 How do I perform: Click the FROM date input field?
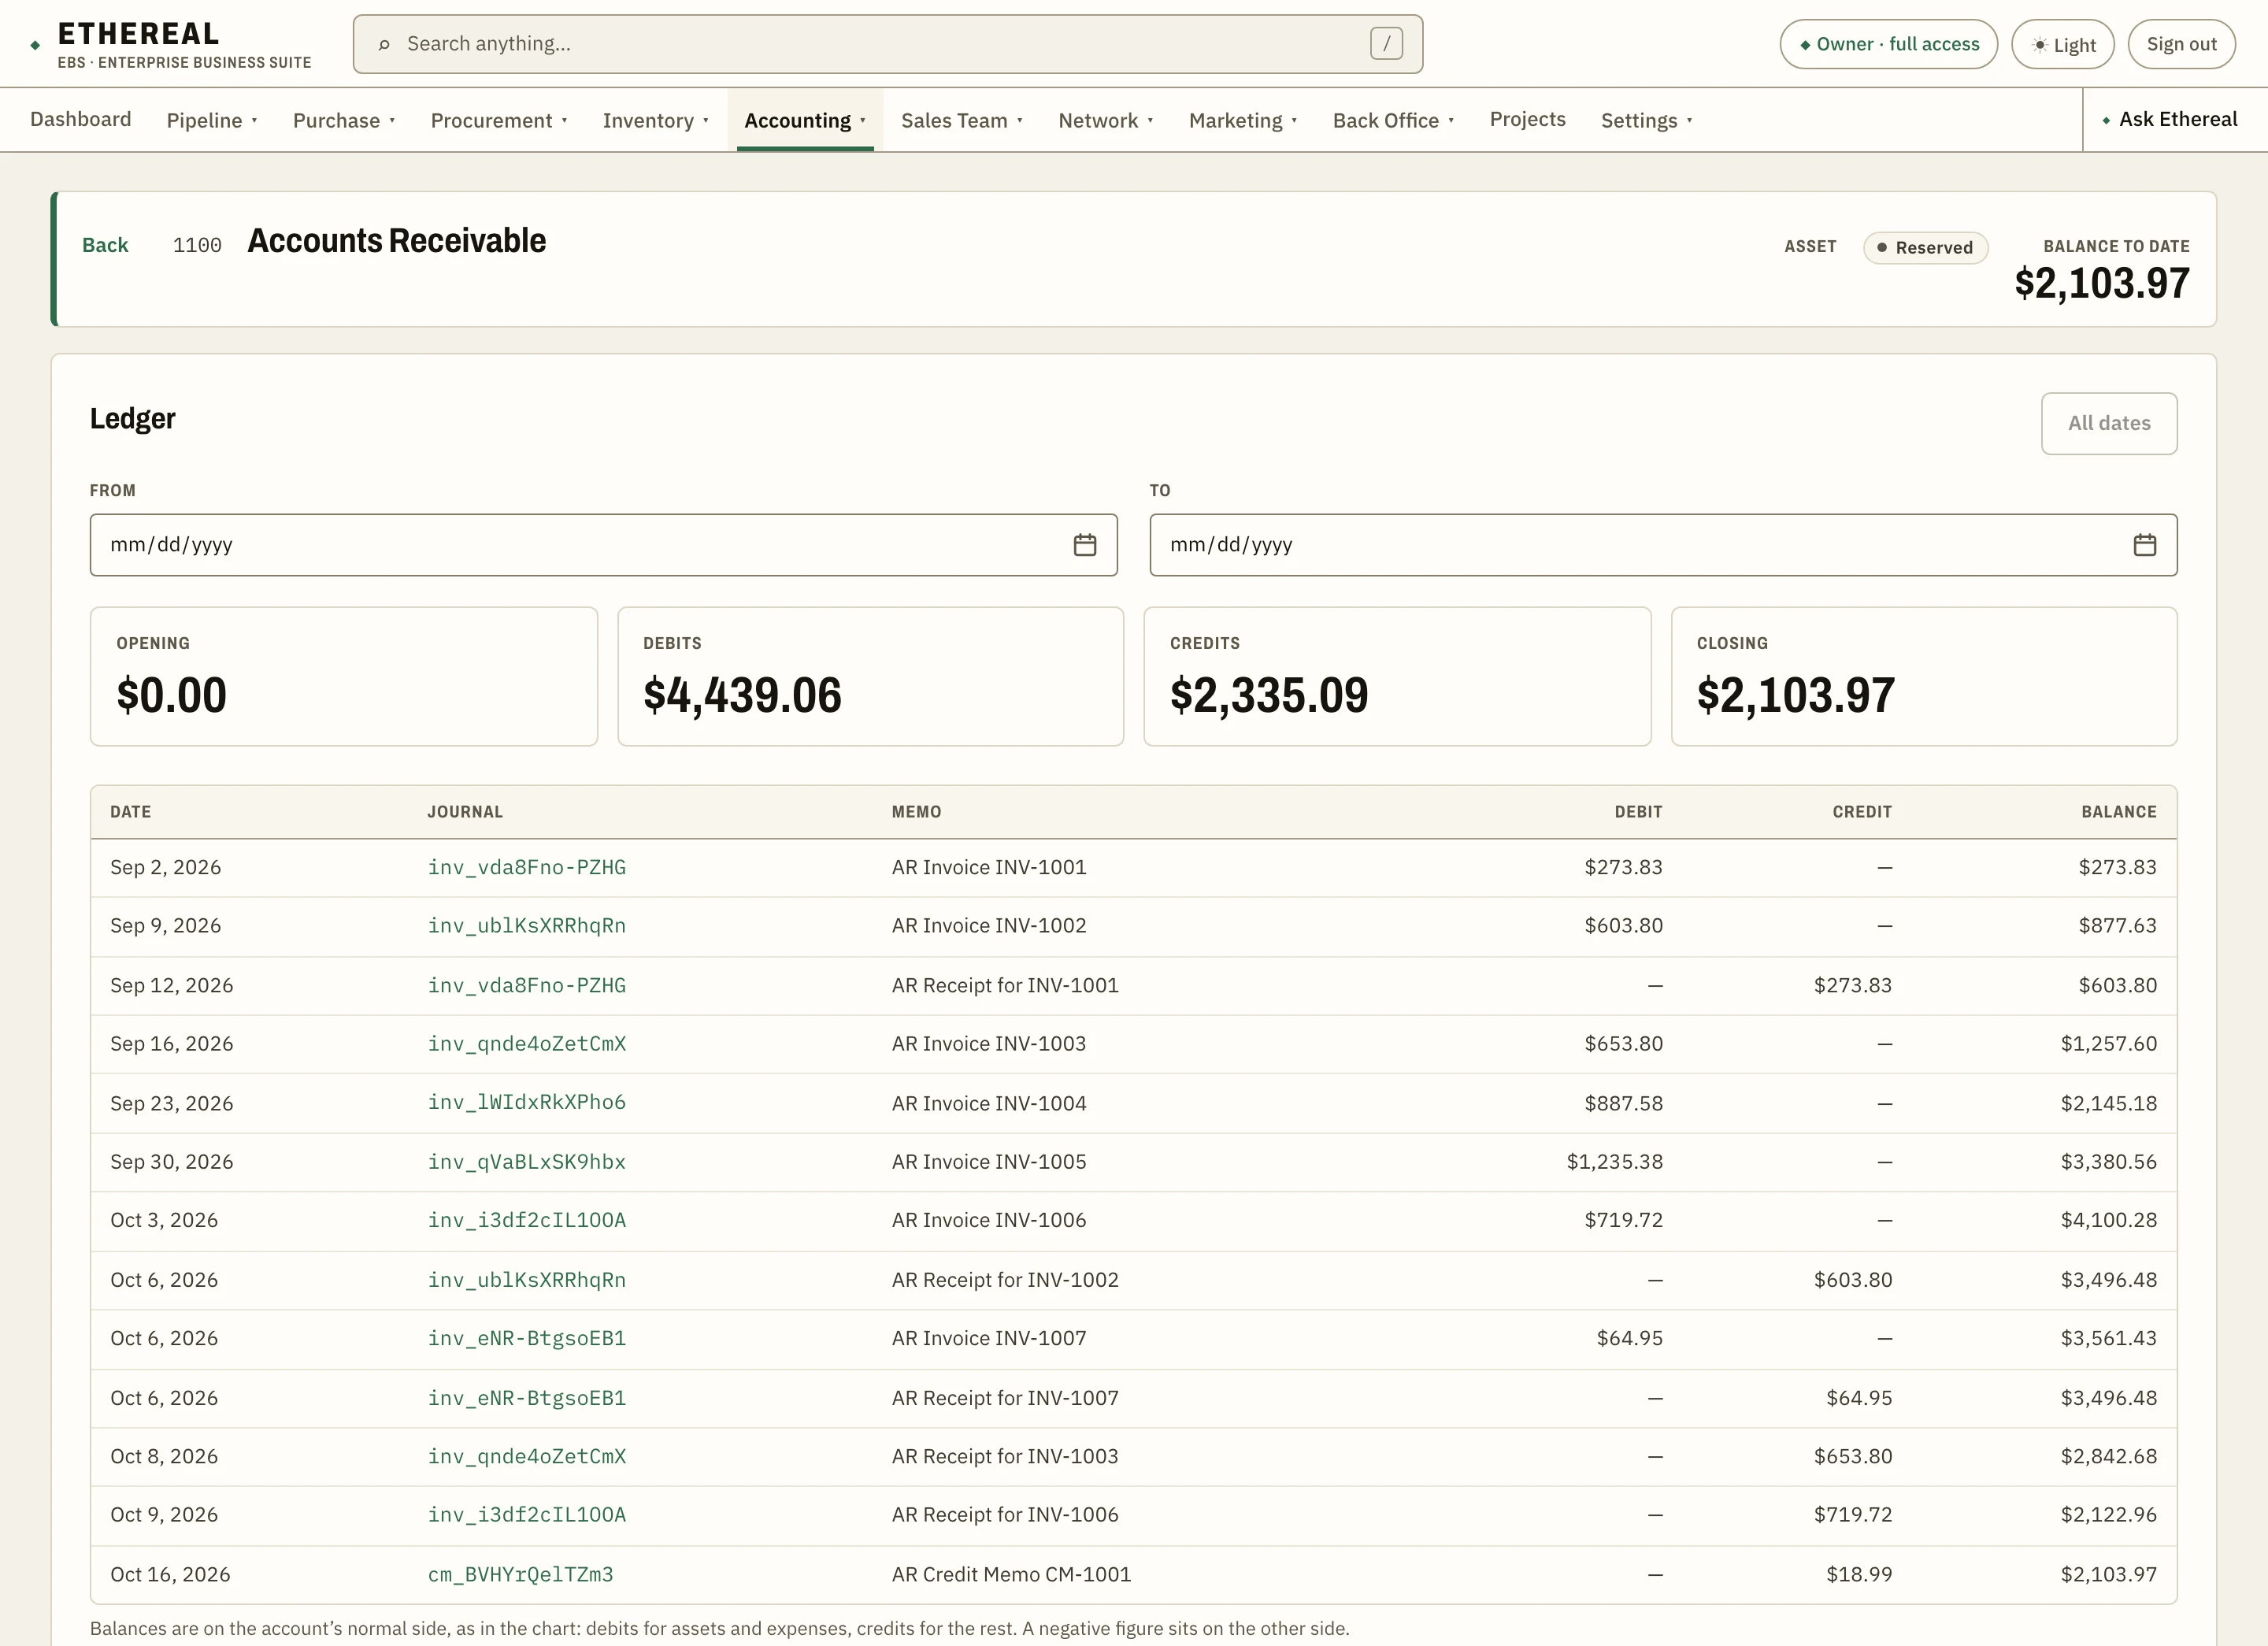click(x=603, y=545)
